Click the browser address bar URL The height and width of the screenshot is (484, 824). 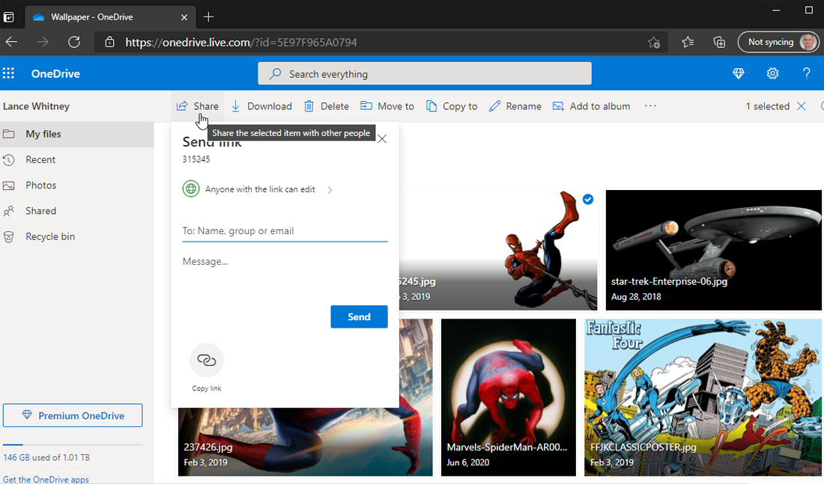241,42
